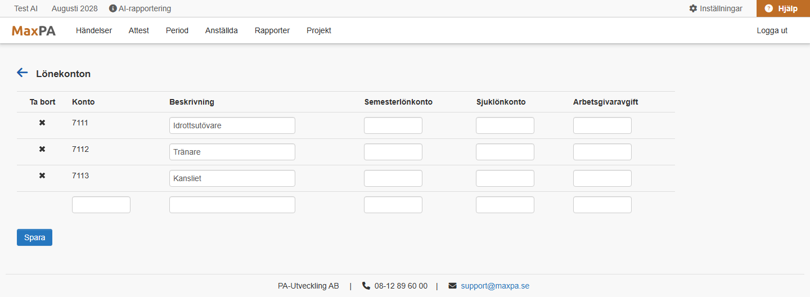Screen dimensions: 810x297
Task: Go to the Period menu
Action: (x=177, y=30)
